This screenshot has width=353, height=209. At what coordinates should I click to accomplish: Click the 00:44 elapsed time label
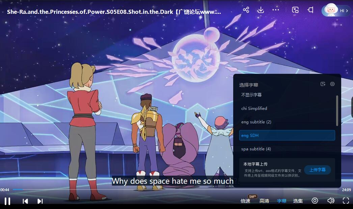tap(5, 190)
